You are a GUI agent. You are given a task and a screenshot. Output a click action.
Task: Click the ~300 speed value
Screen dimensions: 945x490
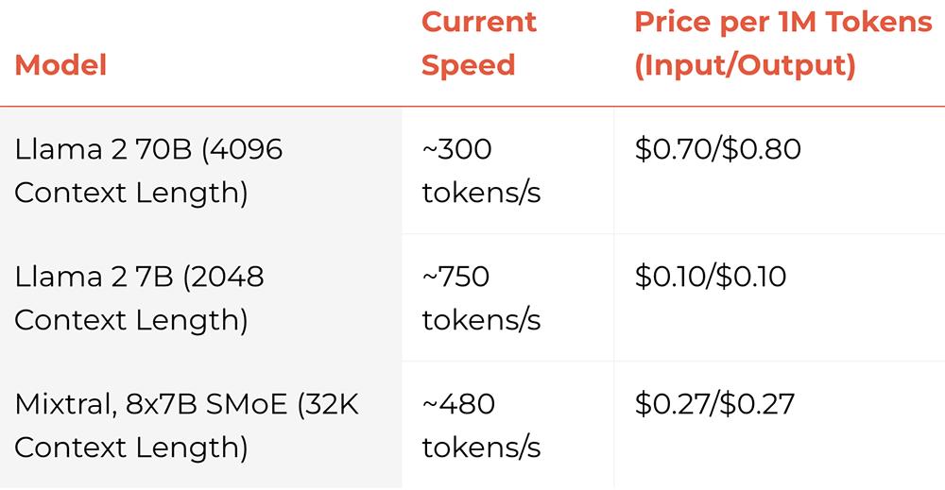pos(457,149)
